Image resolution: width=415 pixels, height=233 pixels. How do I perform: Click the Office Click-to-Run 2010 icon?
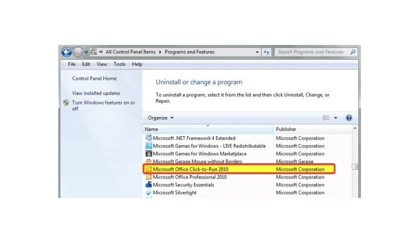[x=148, y=169]
